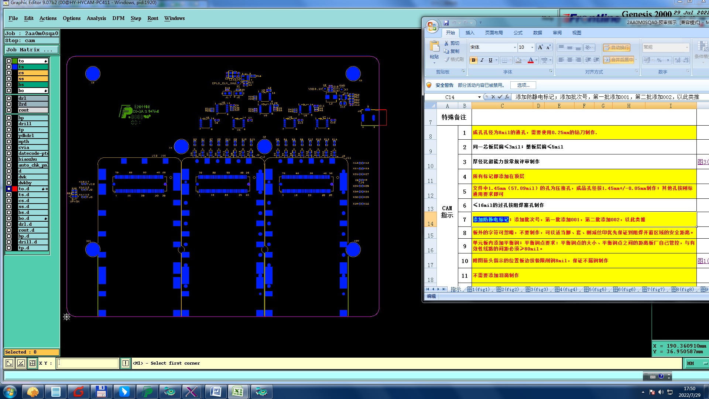This screenshot has height=399, width=709.
Task: Click the X Y coordinate input field
Action: click(88, 363)
